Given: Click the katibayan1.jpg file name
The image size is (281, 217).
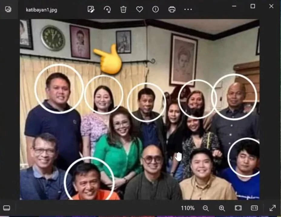Looking at the screenshot, I should (41, 10).
